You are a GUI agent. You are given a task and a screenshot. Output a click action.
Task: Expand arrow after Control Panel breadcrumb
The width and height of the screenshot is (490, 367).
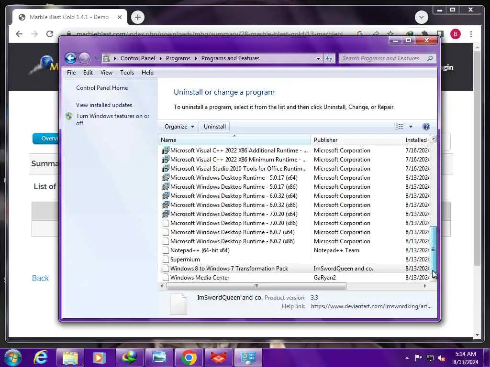point(161,58)
